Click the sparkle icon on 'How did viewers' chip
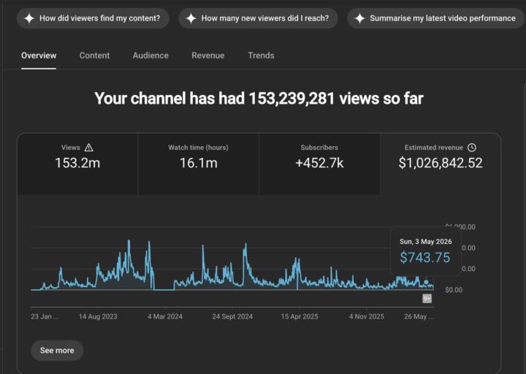Image resolution: width=526 pixels, height=374 pixels. tap(29, 18)
